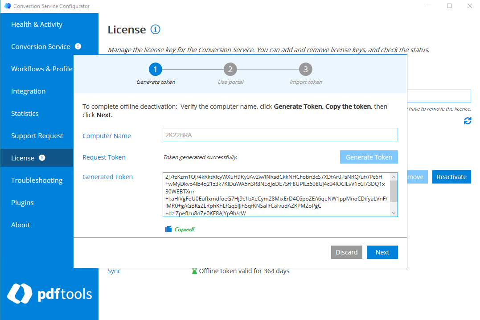The height and width of the screenshot is (320, 480).
Task: Click the Reactivate button
Action: (x=451, y=176)
